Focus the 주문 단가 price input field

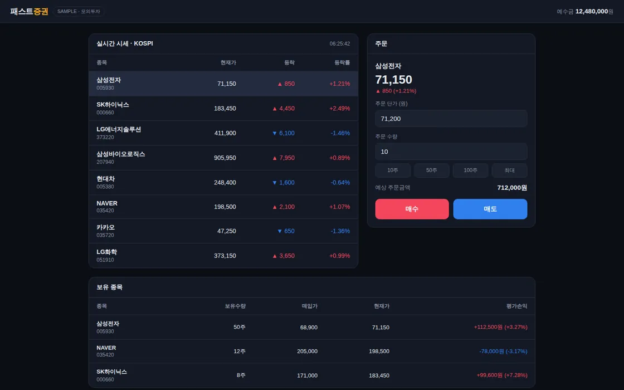(451, 119)
